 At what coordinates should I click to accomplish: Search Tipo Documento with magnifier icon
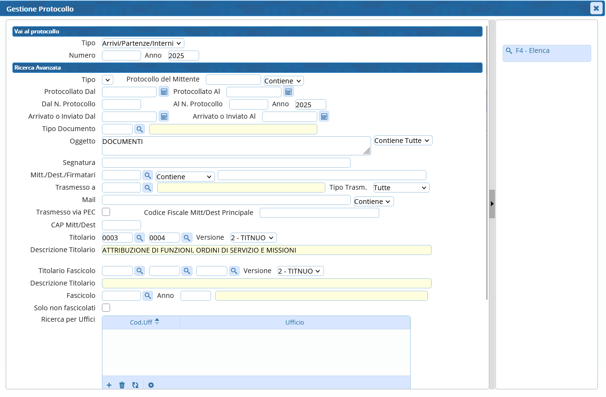point(140,129)
